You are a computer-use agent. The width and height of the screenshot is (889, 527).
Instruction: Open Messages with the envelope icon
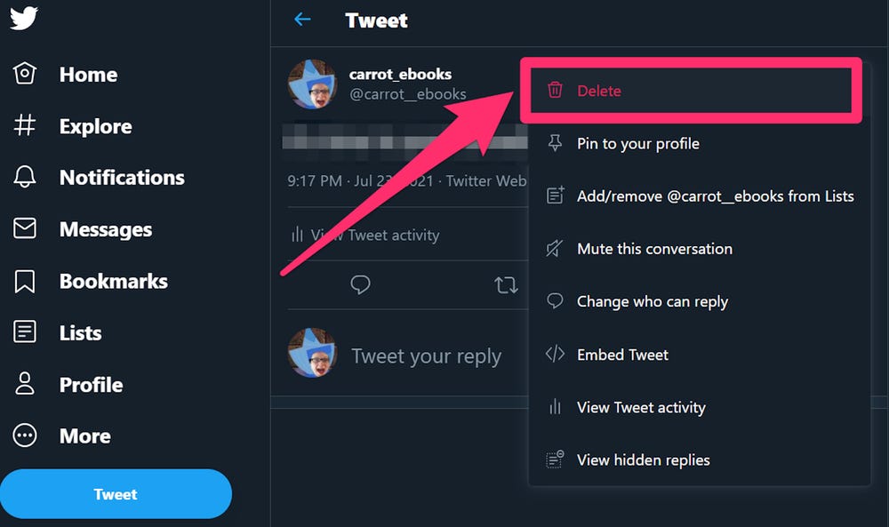tap(27, 229)
